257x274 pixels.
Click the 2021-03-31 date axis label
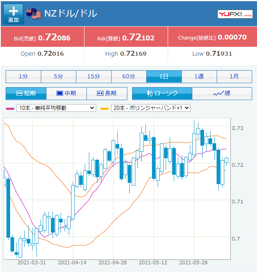point(32,263)
